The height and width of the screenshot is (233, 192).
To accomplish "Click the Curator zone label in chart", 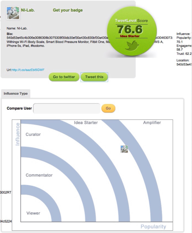I will pyautogui.click(x=33, y=134).
